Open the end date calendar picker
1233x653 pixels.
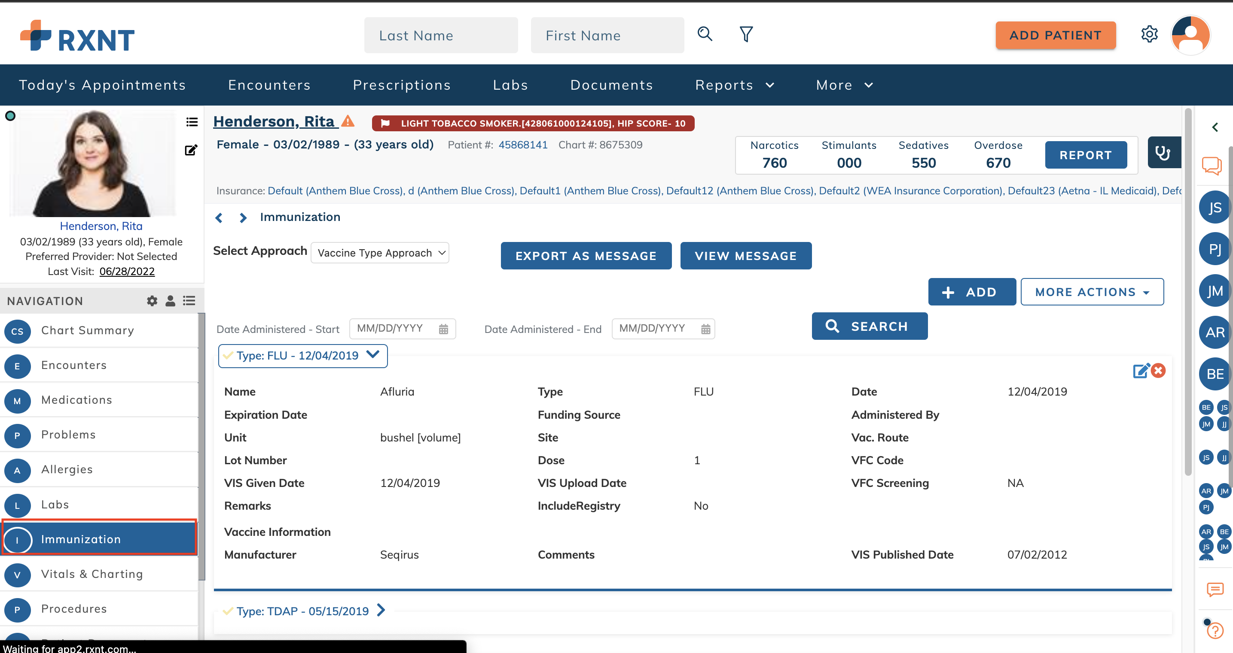tap(705, 329)
